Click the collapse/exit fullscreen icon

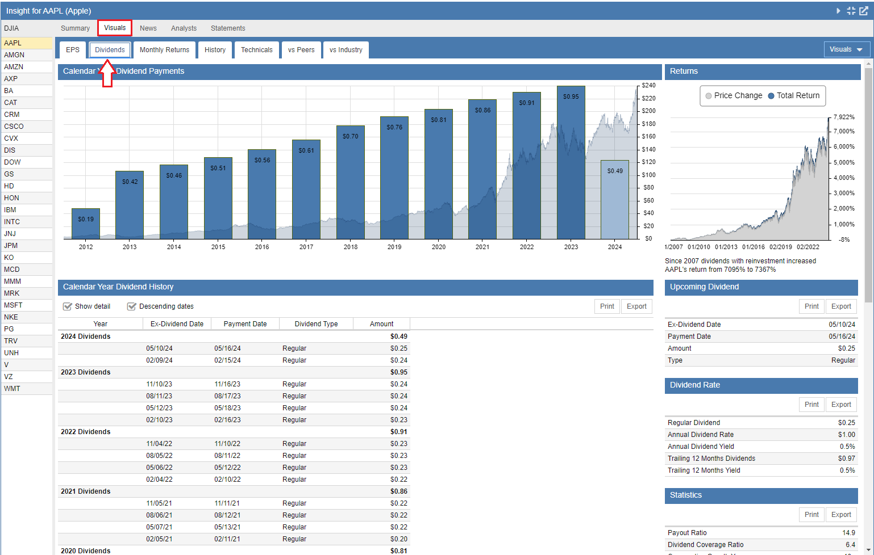pyautogui.click(x=851, y=11)
